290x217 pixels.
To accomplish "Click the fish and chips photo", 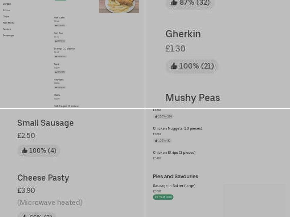I will pyautogui.click(x=119, y=6).
